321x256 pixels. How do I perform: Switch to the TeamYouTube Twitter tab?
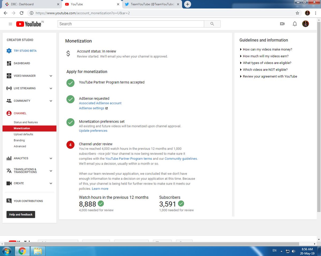tap(152, 4)
